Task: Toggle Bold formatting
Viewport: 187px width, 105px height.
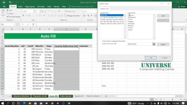Action: click(23, 15)
